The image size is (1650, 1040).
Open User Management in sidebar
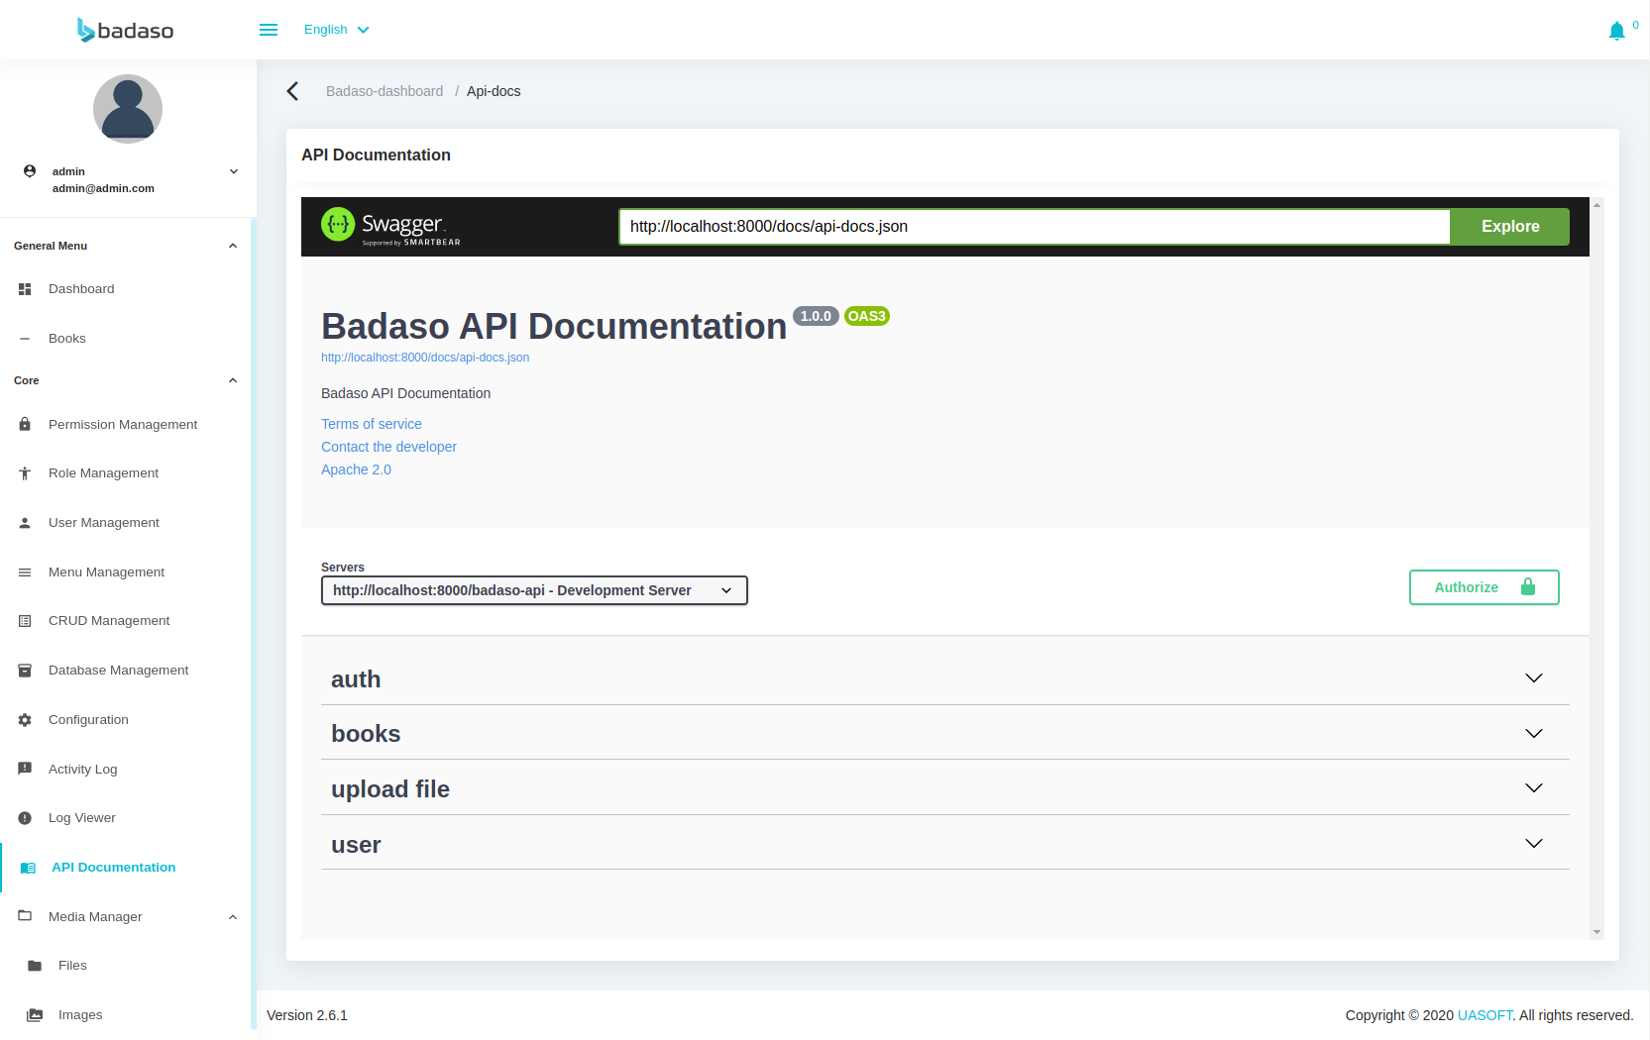pos(103,523)
